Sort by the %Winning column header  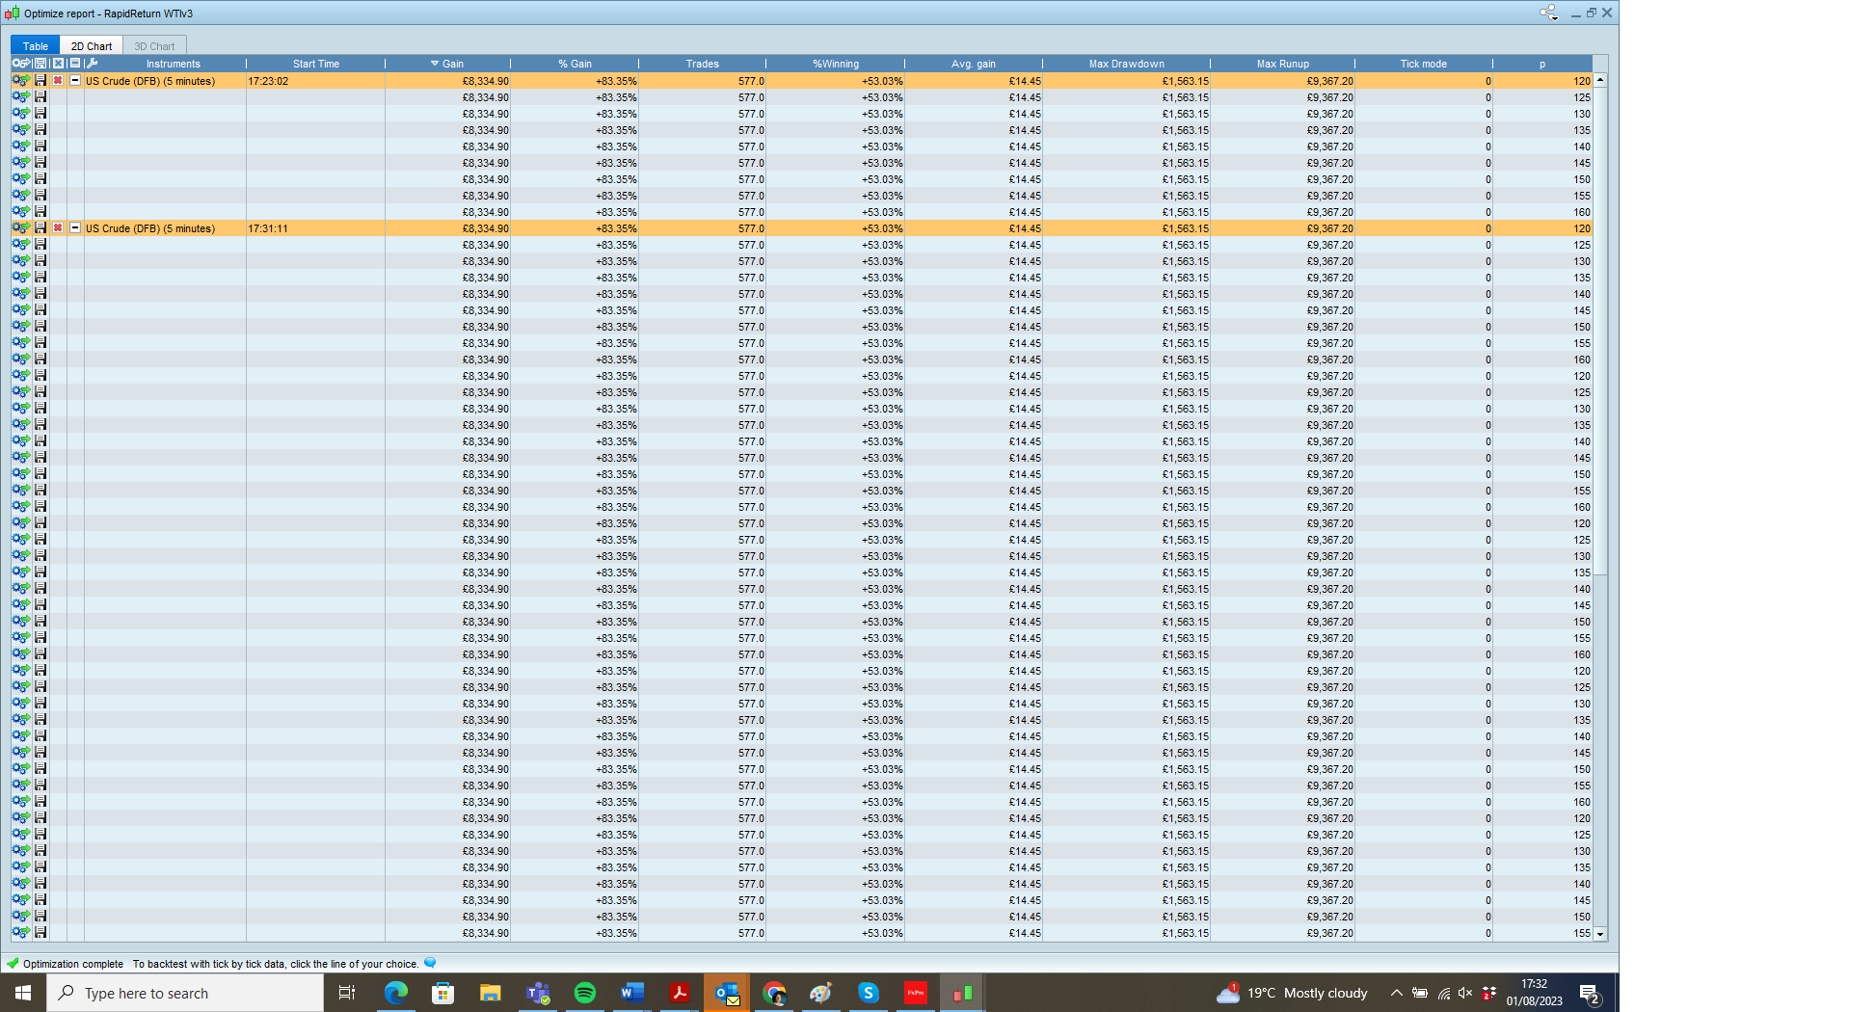(836, 64)
